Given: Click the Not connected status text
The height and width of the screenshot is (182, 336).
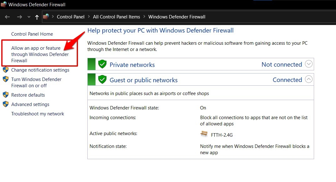Looking at the screenshot, I should [282, 64].
